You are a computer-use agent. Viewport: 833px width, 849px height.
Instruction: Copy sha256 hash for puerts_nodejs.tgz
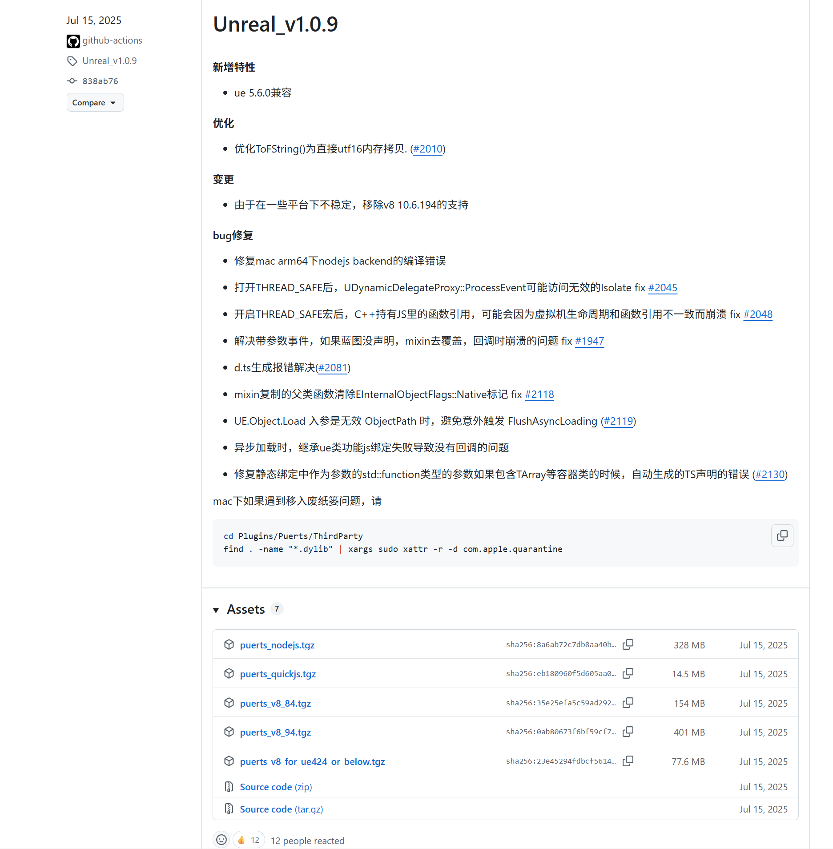[628, 644]
